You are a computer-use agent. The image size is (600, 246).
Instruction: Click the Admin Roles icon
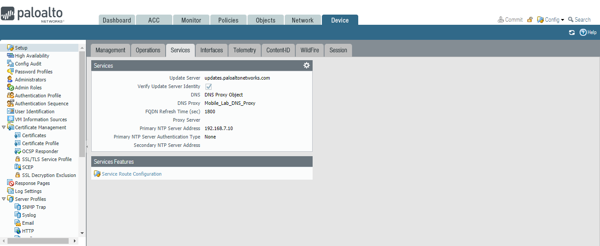pos(10,88)
